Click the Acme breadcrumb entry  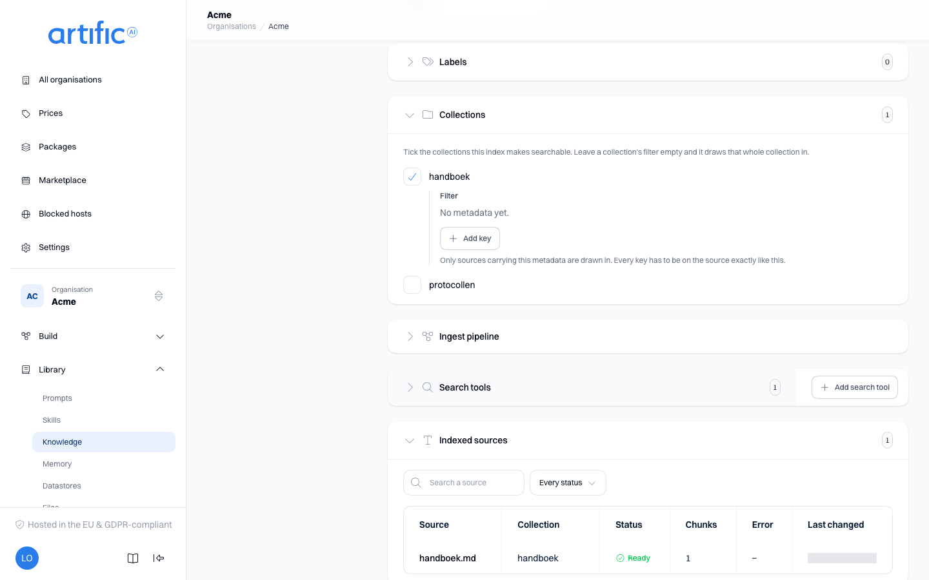[x=279, y=26]
